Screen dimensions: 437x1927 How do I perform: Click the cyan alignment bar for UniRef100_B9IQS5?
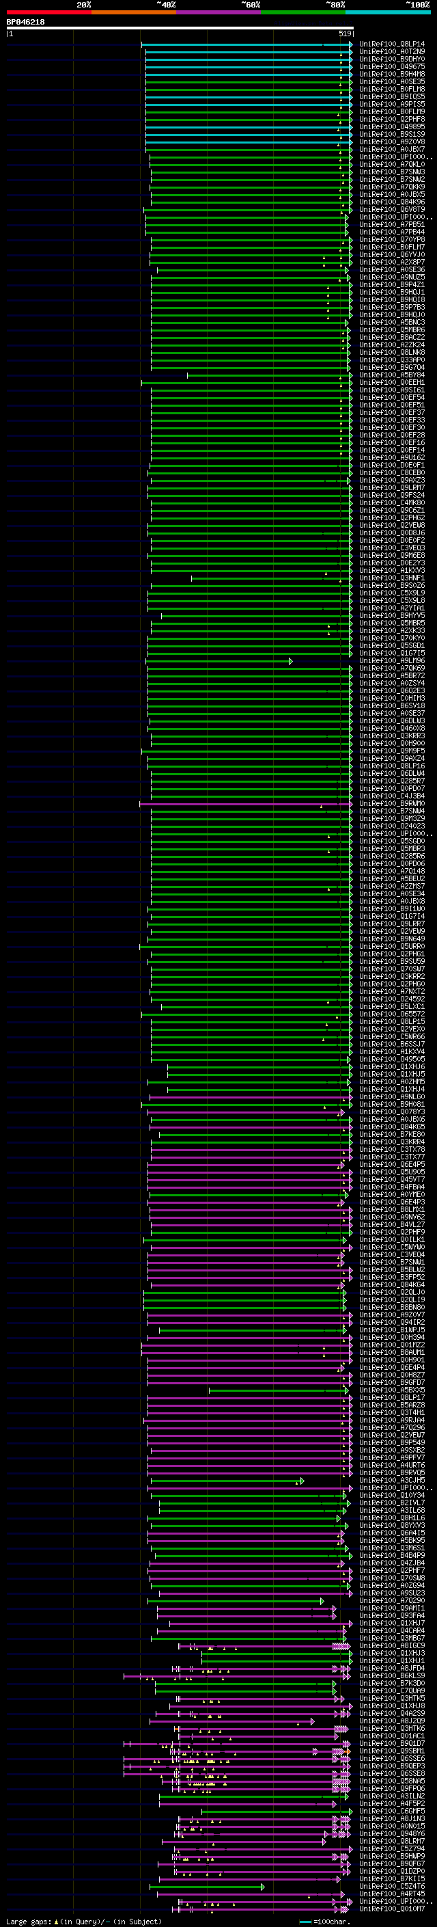pyautogui.click(x=249, y=97)
